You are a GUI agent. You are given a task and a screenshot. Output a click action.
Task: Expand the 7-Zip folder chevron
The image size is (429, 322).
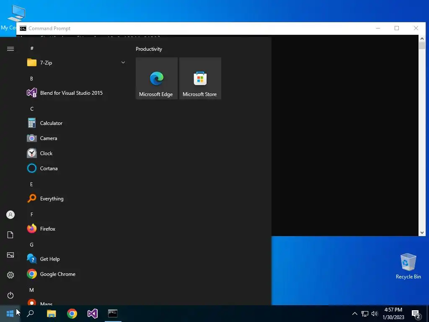click(123, 63)
